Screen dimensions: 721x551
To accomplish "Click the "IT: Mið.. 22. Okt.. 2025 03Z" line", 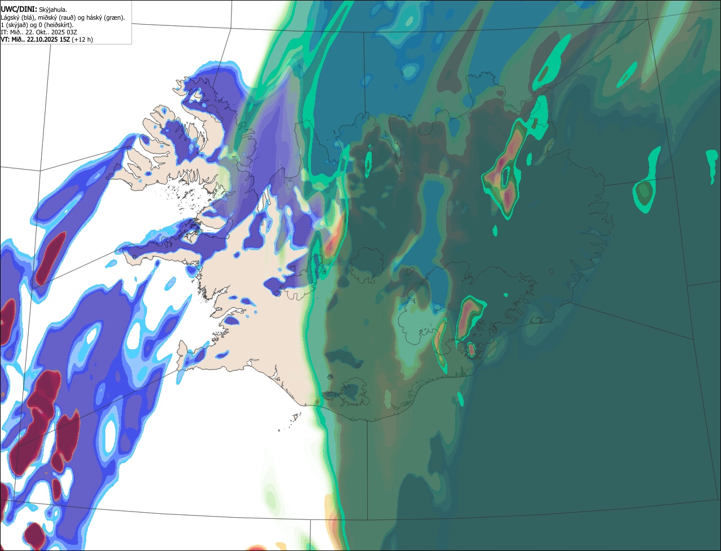I will click(39, 32).
